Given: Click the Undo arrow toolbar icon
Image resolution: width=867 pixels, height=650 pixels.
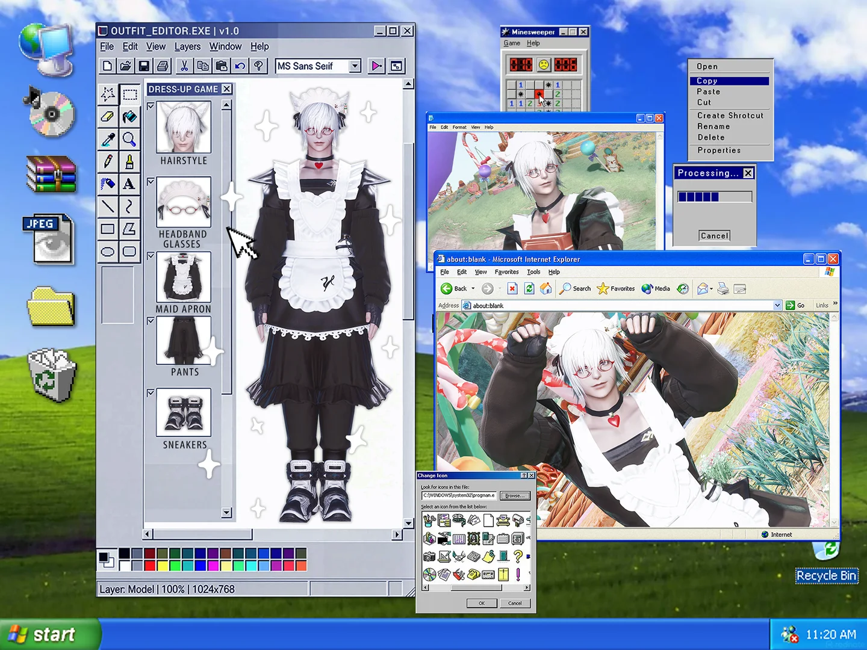Looking at the screenshot, I should pos(240,66).
